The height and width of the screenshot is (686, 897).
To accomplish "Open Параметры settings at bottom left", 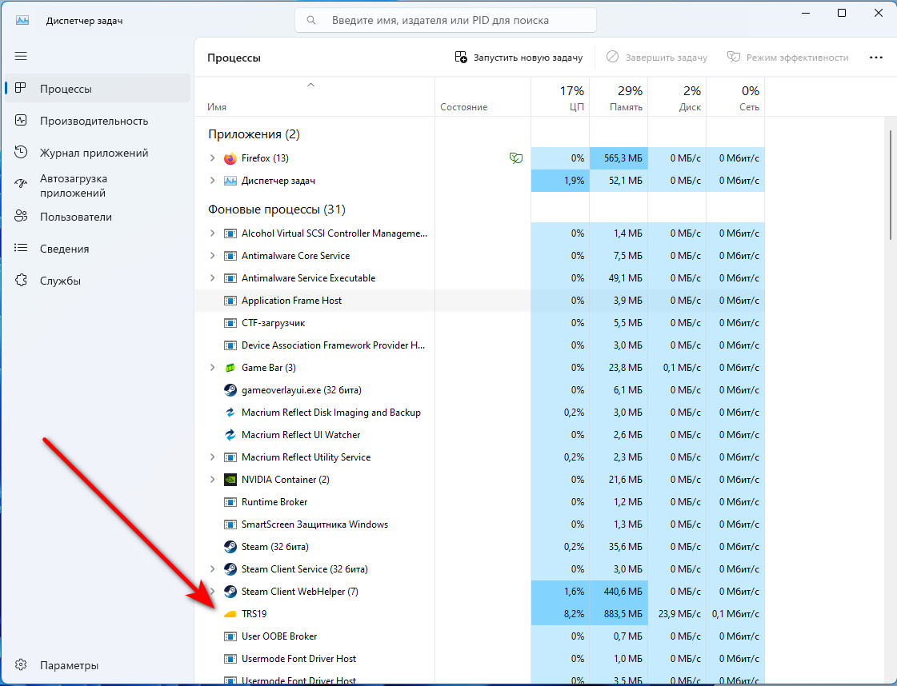I will click(x=98, y=665).
